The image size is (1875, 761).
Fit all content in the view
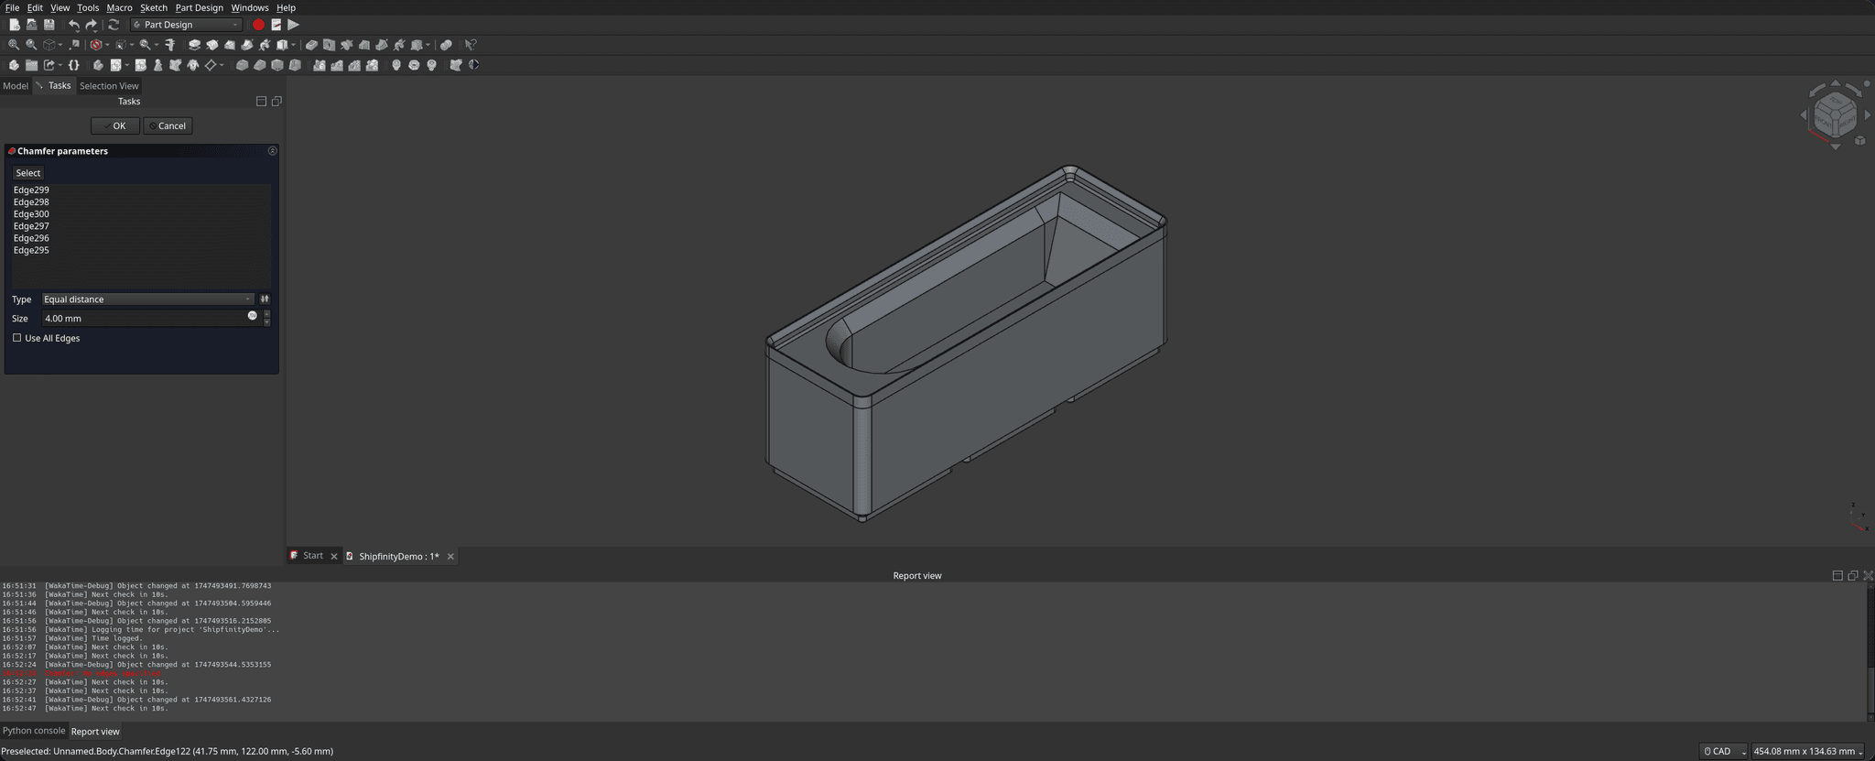pyautogui.click(x=14, y=44)
